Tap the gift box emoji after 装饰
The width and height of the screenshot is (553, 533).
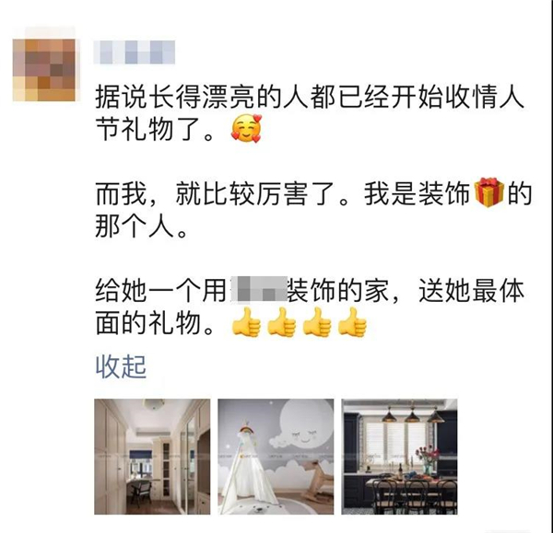(x=489, y=192)
